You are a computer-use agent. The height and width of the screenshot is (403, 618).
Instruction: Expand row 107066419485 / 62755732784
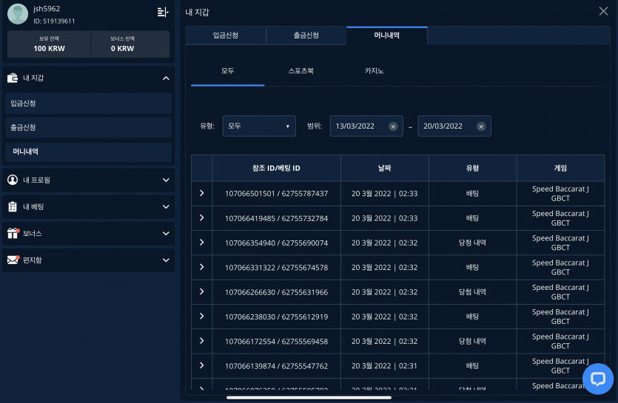(202, 217)
